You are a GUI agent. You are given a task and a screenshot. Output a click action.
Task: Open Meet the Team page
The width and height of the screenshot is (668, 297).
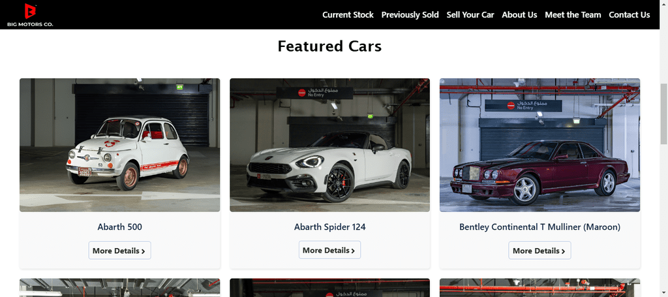573,15
